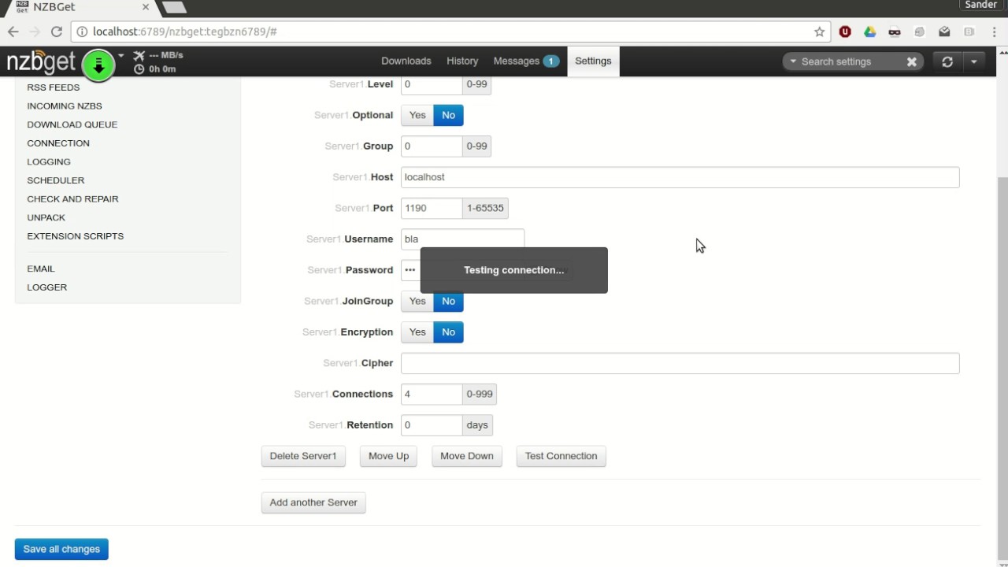Click the Sander profile button
1008x567 pixels.
(980, 5)
